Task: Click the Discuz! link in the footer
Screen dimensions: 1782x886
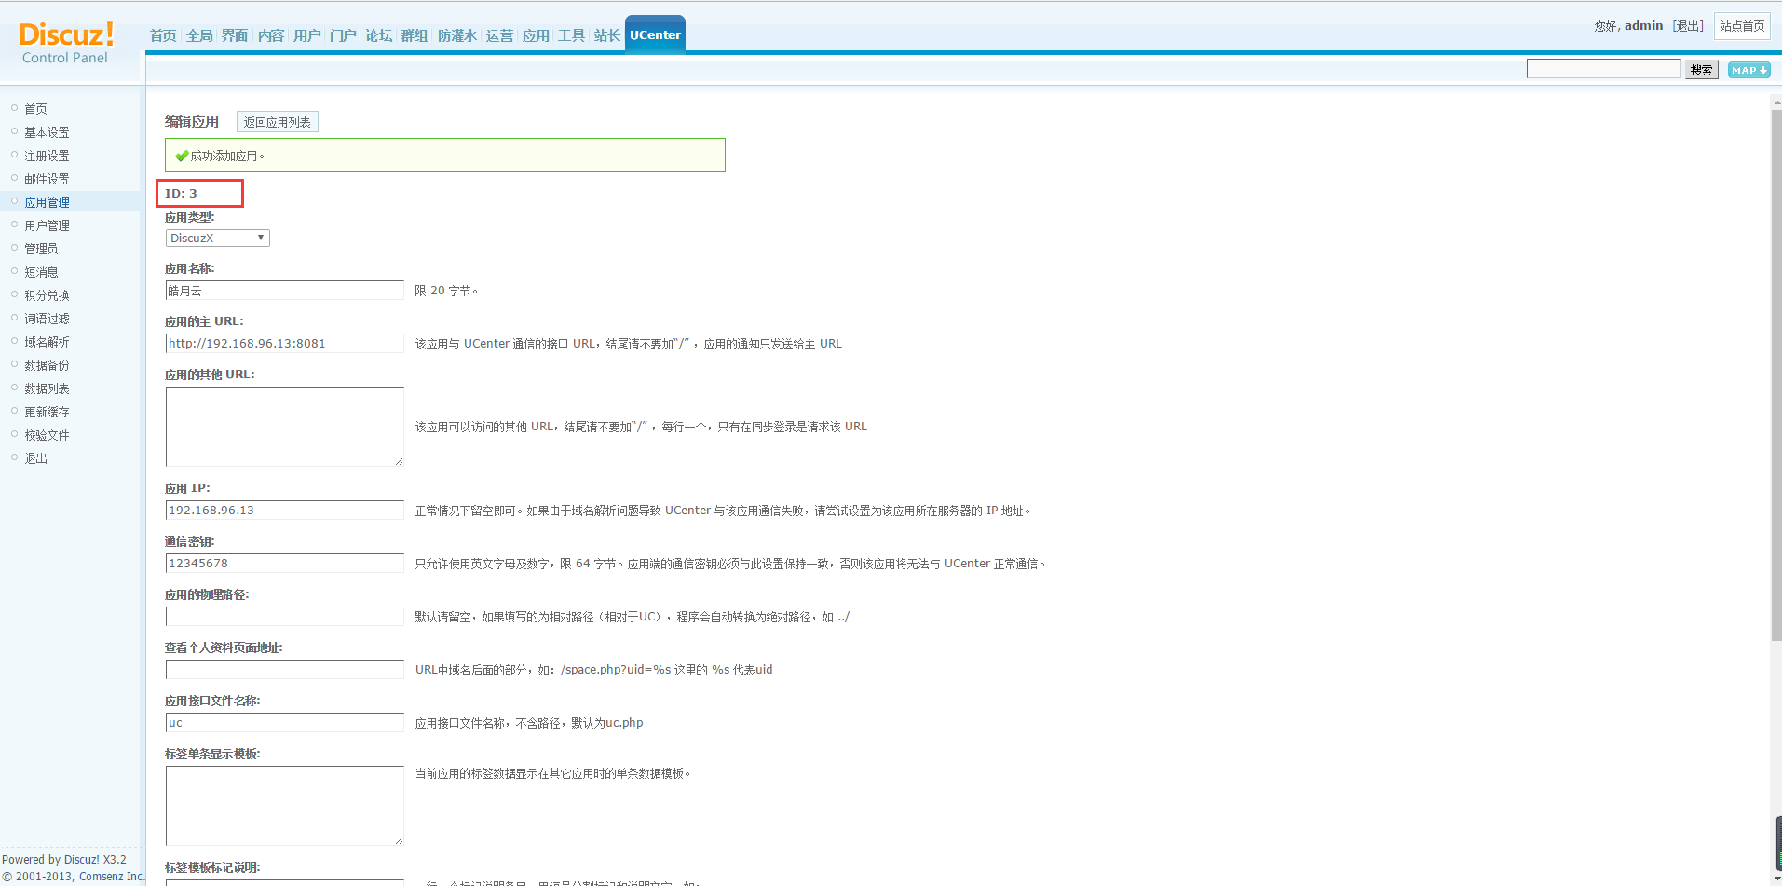Action: [81, 860]
